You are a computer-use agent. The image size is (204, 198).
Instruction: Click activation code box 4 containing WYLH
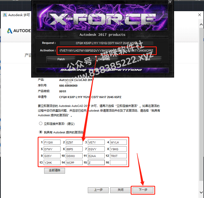point(119,142)
